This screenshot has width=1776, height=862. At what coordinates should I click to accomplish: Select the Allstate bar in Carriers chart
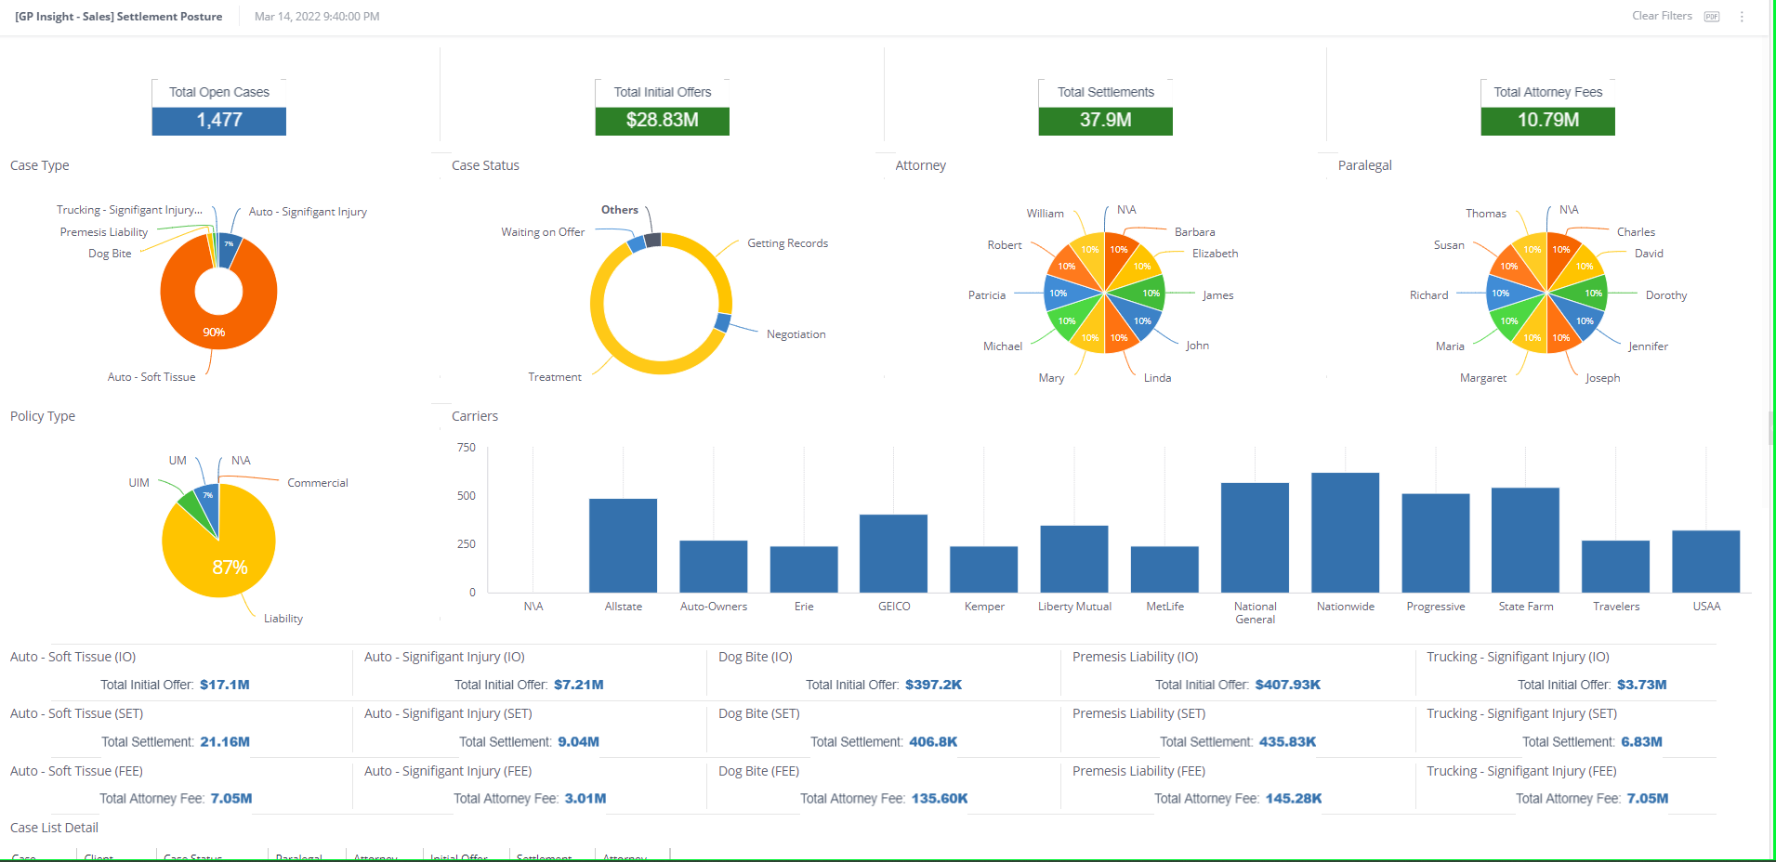pos(624,546)
